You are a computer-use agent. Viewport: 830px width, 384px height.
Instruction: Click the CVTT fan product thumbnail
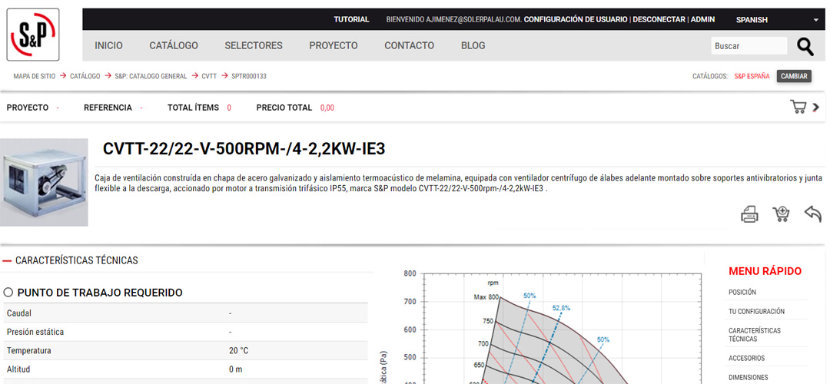44,183
